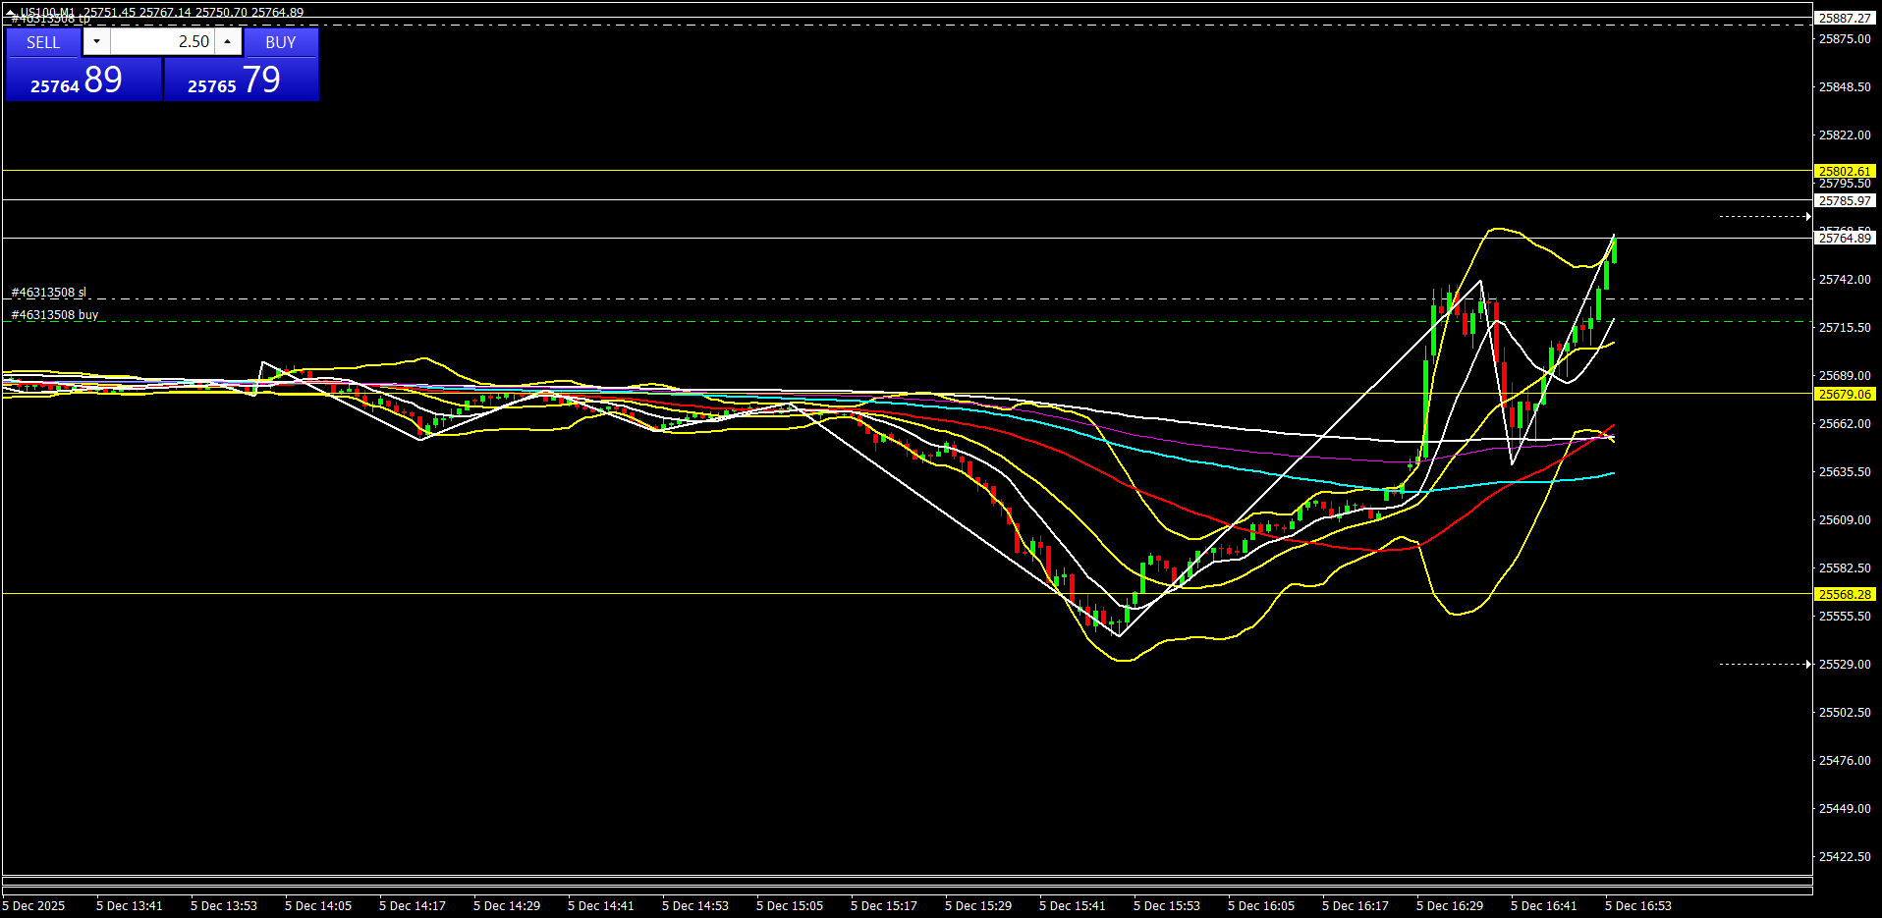Click the BUY button label
Image resolution: width=1882 pixels, height=918 pixels.
pos(281,42)
